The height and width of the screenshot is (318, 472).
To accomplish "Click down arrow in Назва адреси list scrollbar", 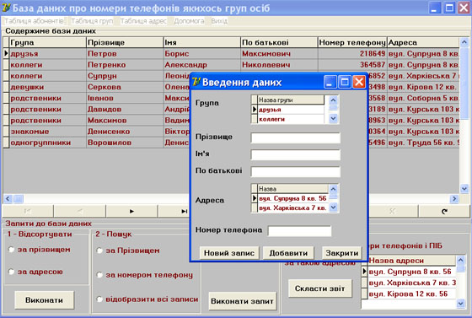I will (460, 304).
